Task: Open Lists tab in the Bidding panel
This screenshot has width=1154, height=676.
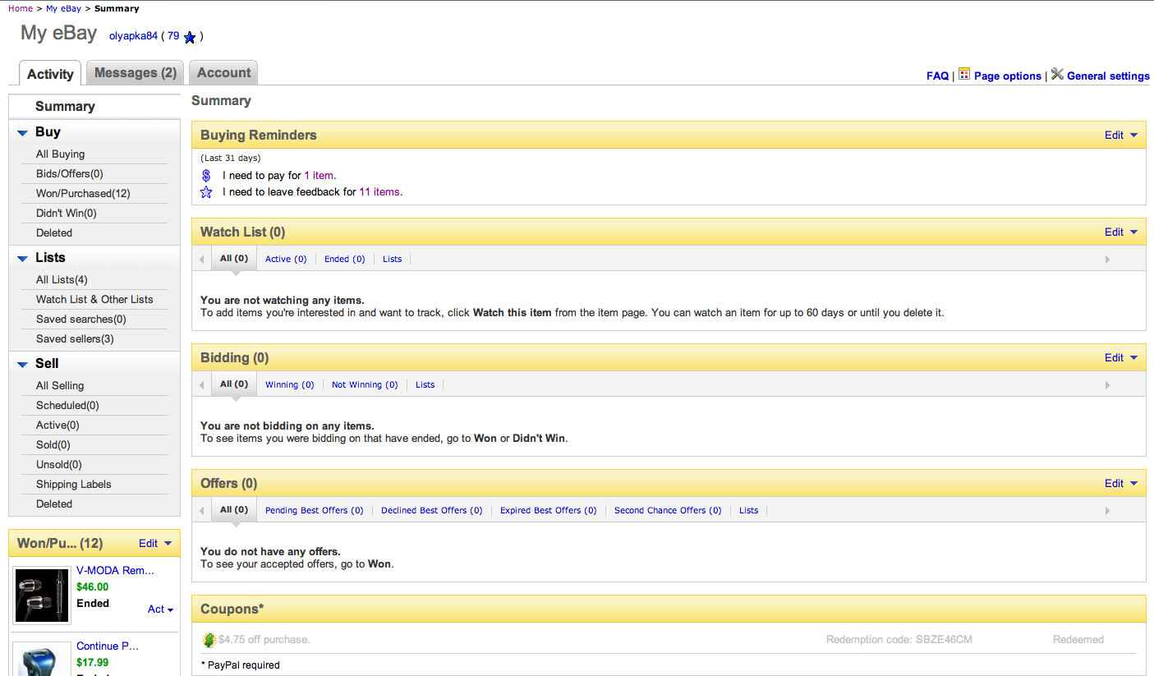Action: point(425,385)
